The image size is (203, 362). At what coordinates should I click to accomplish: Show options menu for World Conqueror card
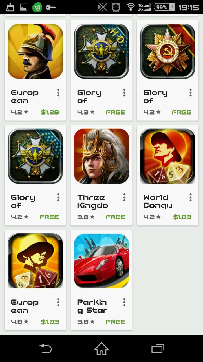coord(191,197)
